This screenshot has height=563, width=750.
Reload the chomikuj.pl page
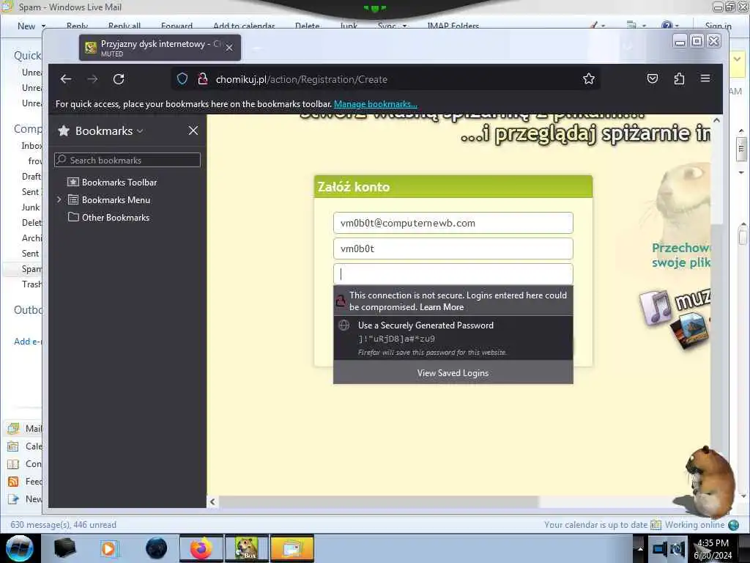click(119, 79)
